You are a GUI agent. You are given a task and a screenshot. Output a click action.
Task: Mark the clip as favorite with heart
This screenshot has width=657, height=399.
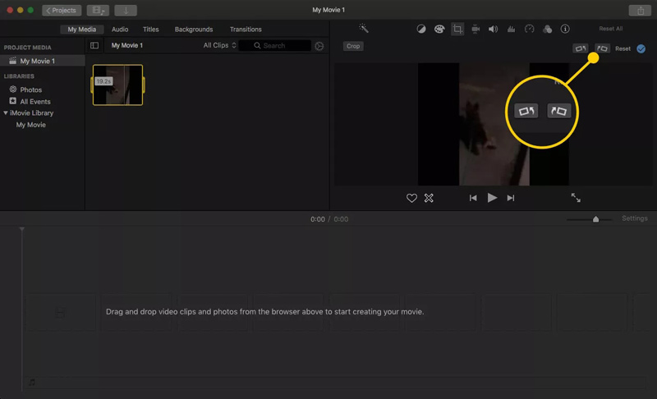[412, 198]
